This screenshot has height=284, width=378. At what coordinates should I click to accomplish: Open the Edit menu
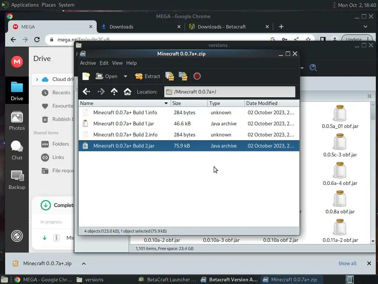(x=104, y=63)
